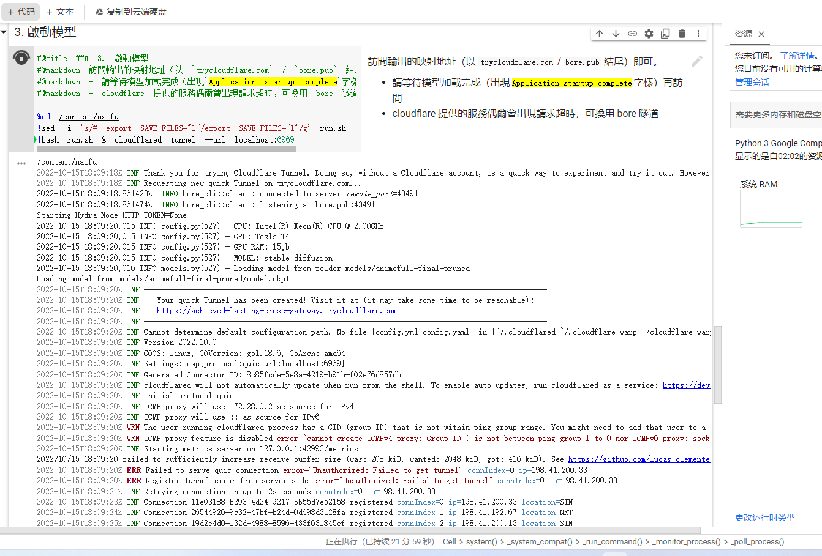The height and width of the screenshot is (556, 822).
Task: Click the '#@title ### 3. 啟動模型' code line
Action: pyautogui.click(x=92, y=59)
